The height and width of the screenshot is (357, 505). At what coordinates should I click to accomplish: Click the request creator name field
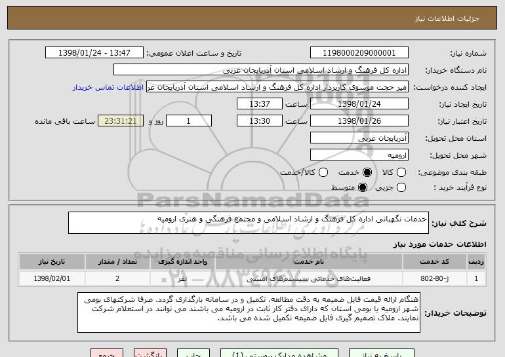pos(277,87)
